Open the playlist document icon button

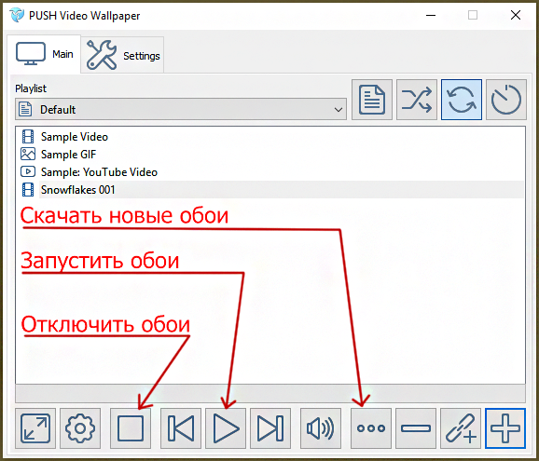372,100
